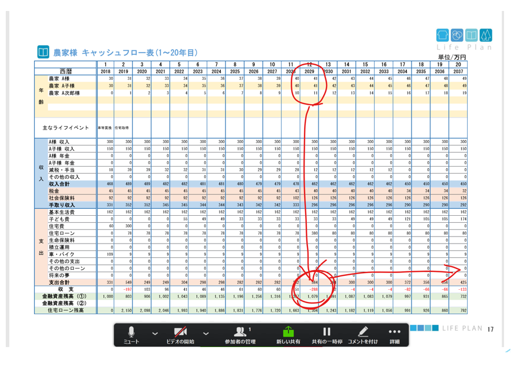Select the 積立運用 row label
The width and height of the screenshot is (515, 365).
(59, 247)
